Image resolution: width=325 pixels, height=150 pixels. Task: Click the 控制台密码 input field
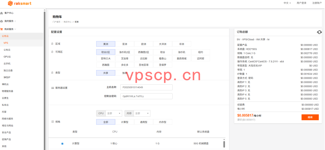click(146, 96)
